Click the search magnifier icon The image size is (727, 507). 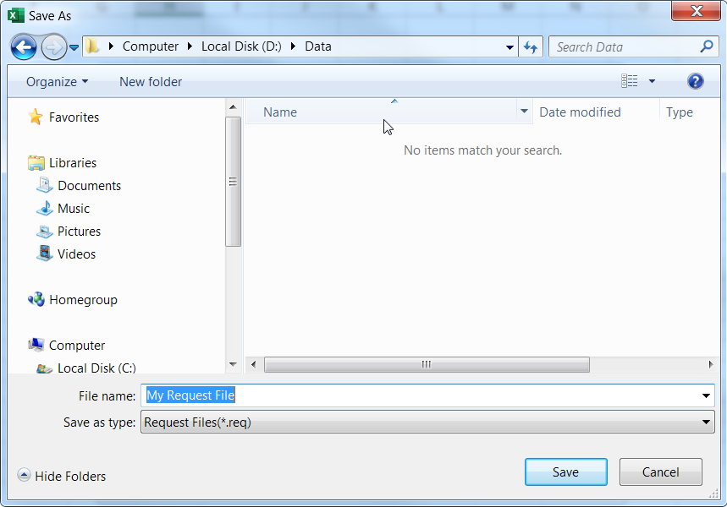click(706, 47)
